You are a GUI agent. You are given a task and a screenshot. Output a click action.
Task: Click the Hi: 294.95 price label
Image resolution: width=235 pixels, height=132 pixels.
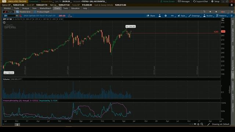pos(131,26)
